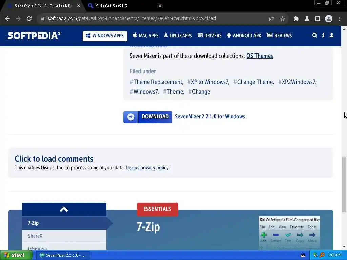The height and width of the screenshot is (260, 347).
Task: Select ShareX in the essentials list
Action: (x=64, y=236)
